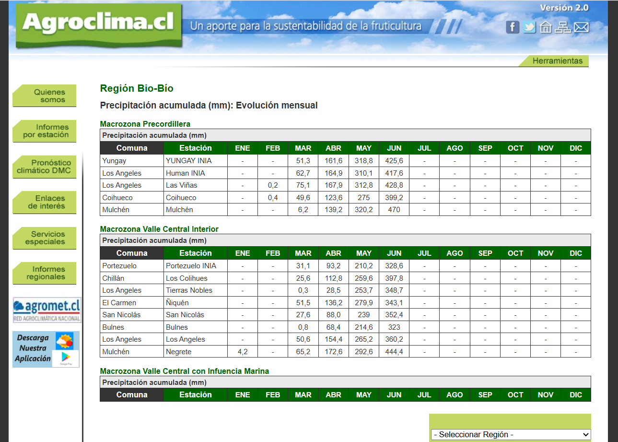Open Informes regionales menu item
This screenshot has width=618, height=442.
click(x=45, y=273)
